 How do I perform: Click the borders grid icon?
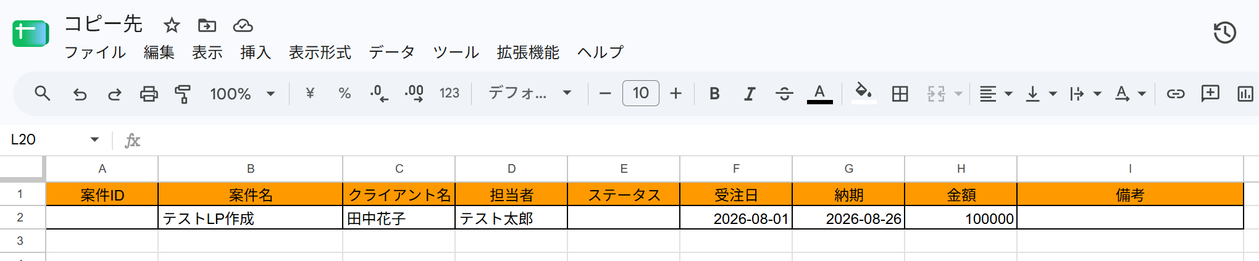(900, 94)
